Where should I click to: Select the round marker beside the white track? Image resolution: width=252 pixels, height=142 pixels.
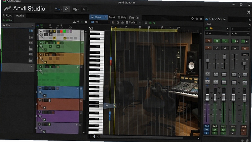click(x=38, y=35)
